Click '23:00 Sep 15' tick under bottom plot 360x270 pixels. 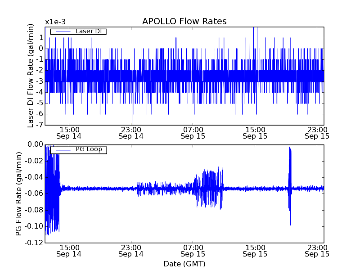tap(317, 251)
